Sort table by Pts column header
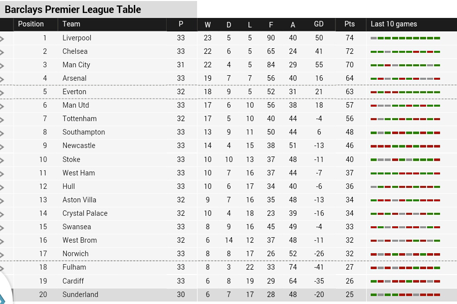Viewport: 457px width, 304px height. coord(349,24)
